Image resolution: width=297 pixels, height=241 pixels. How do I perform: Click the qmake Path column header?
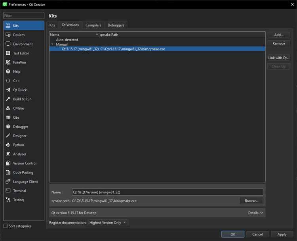tap(182, 35)
